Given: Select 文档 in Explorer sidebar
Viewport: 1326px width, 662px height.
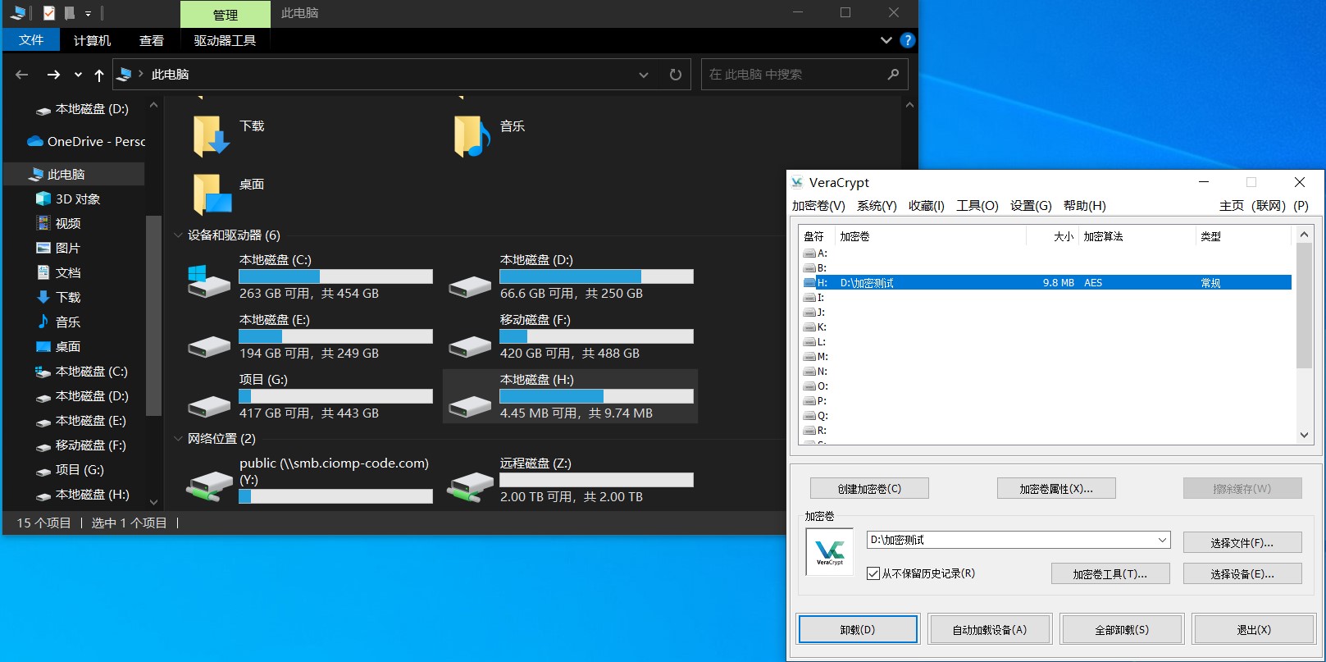Looking at the screenshot, I should (58, 272).
